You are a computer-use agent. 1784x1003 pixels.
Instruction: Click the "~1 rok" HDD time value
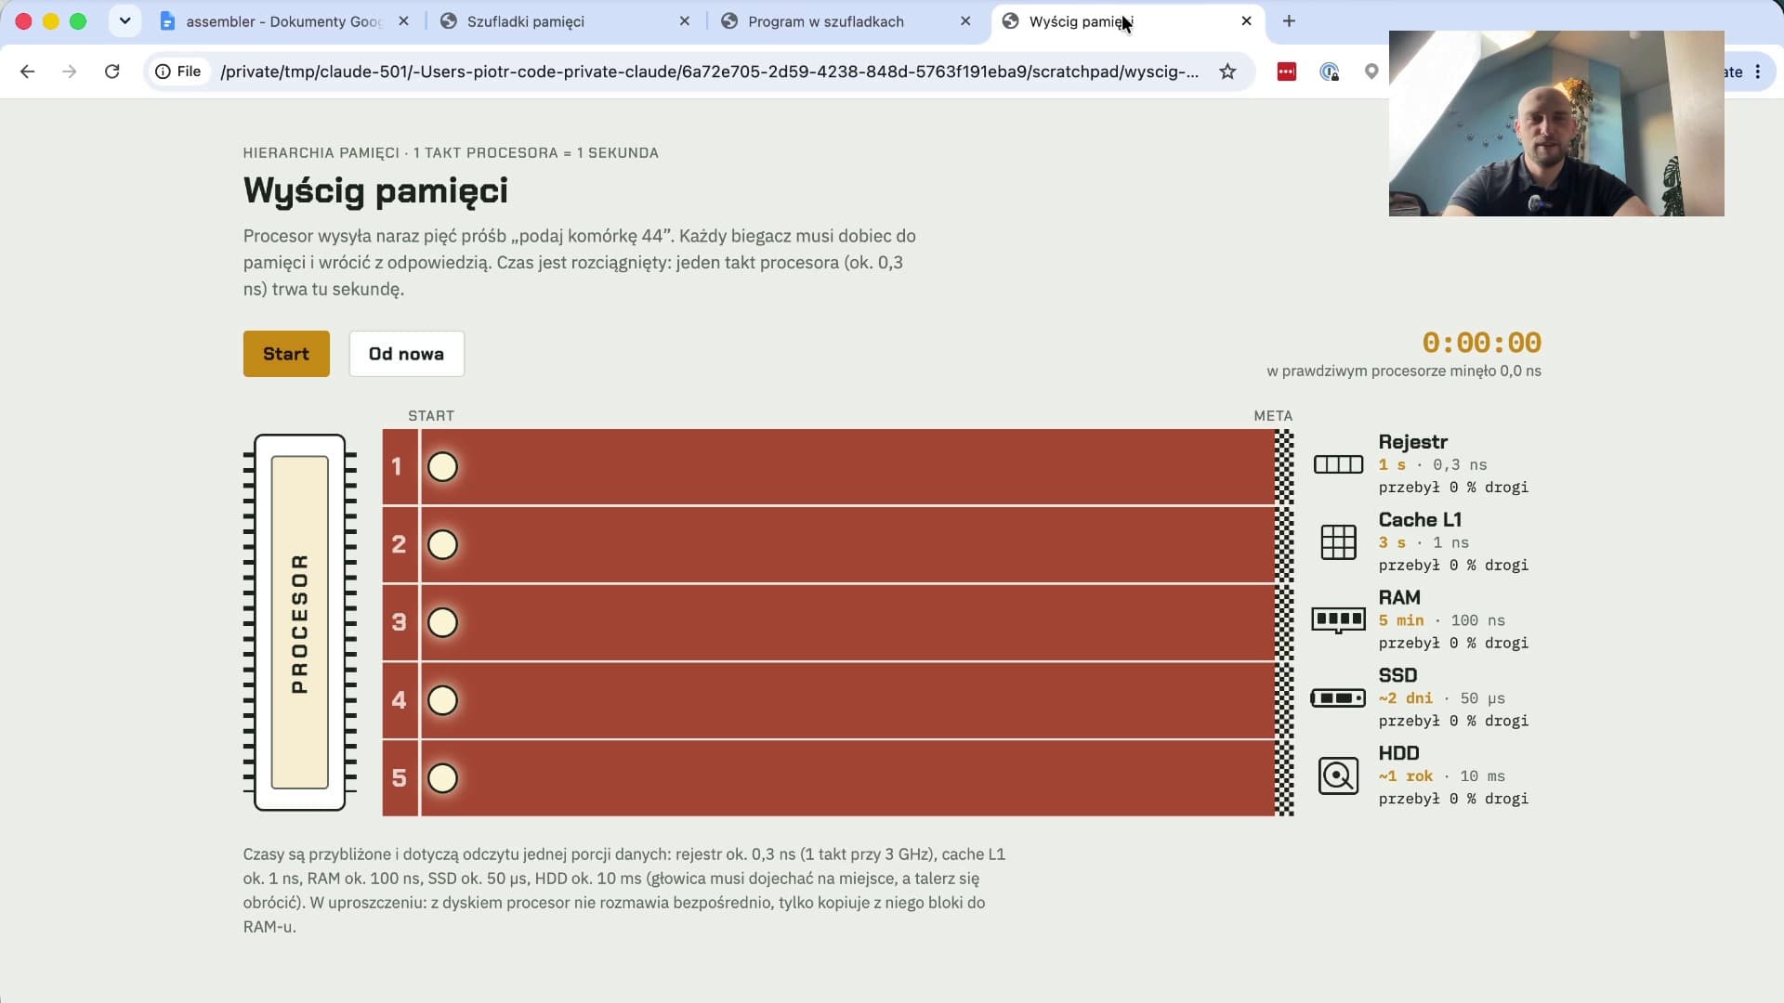1406,776
